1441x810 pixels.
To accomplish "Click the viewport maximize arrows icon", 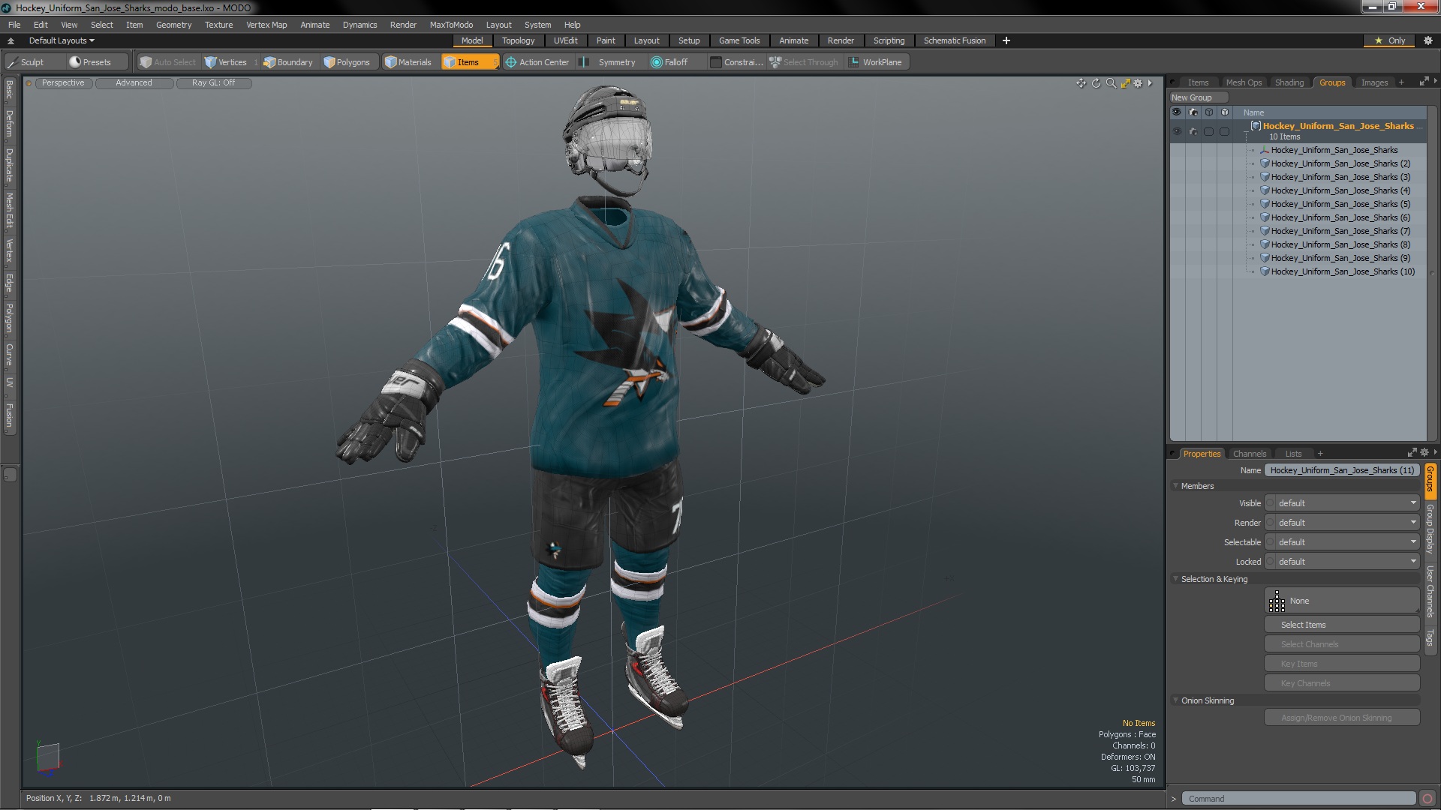I will coord(1125,83).
